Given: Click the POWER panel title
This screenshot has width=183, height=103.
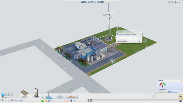Looking at the screenshot, I should [161, 81].
